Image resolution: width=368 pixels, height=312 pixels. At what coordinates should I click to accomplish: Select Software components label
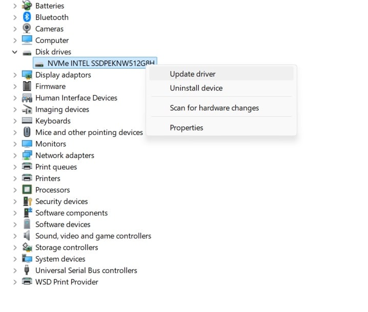71,213
